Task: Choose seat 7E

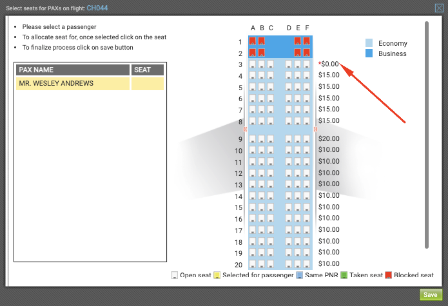Action: pyautogui.click(x=297, y=110)
